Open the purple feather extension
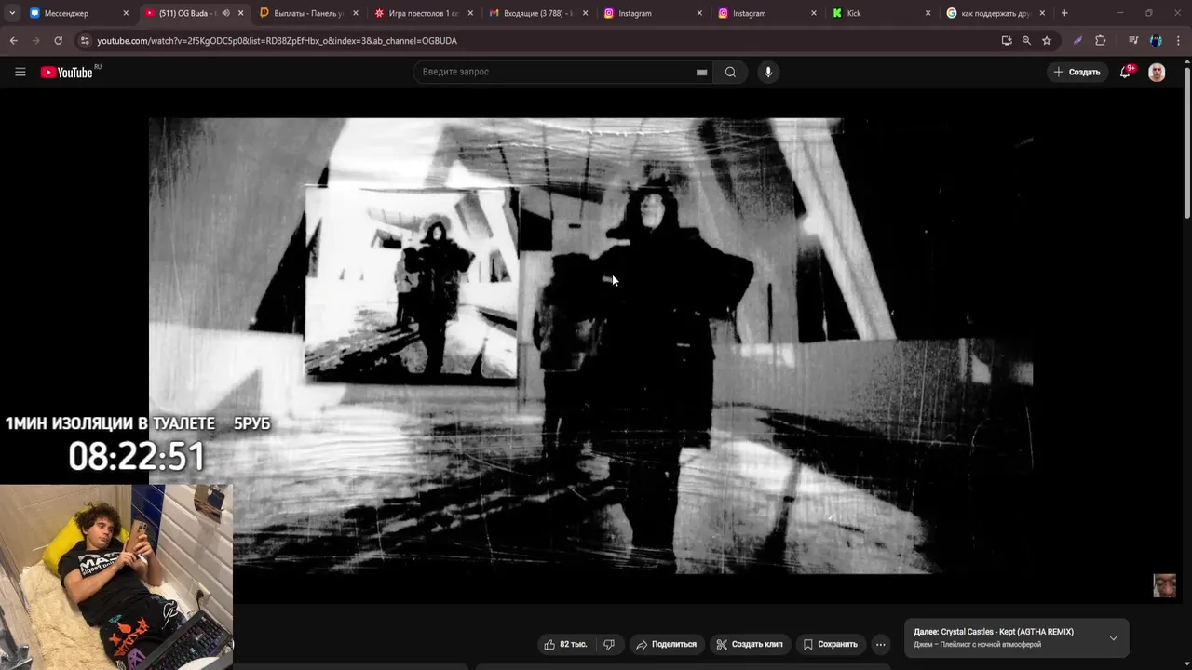1192x670 pixels. 1077,41
